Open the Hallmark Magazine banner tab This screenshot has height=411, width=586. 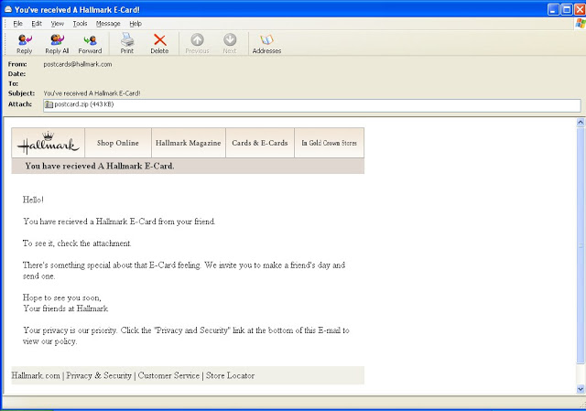188,143
